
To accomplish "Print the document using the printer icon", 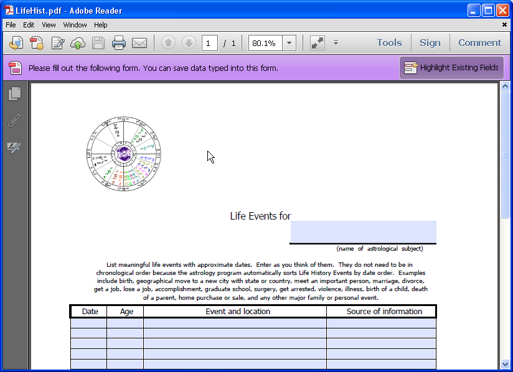I will pyautogui.click(x=119, y=43).
